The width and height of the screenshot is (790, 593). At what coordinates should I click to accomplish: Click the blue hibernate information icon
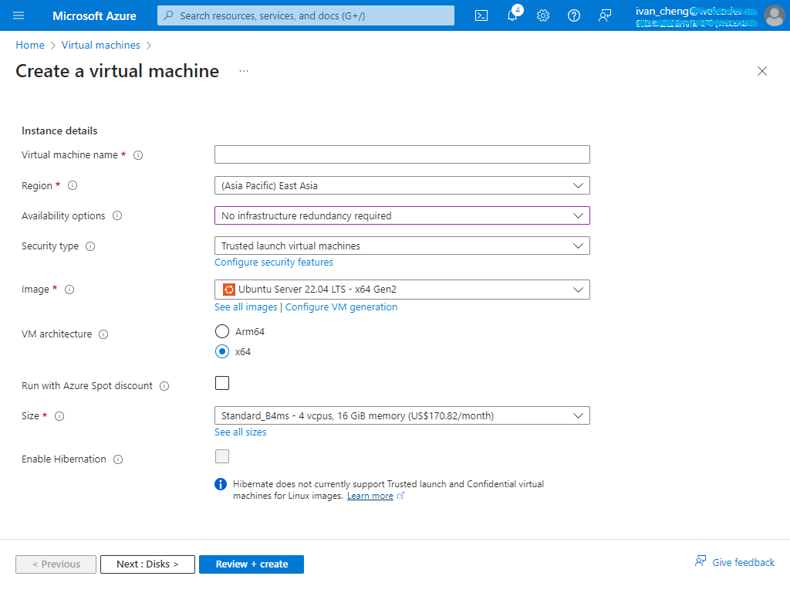(x=221, y=484)
